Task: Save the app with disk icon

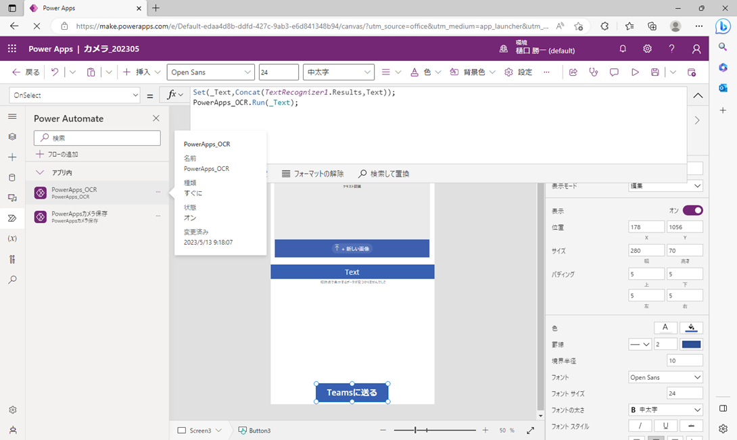Action: pyautogui.click(x=655, y=72)
